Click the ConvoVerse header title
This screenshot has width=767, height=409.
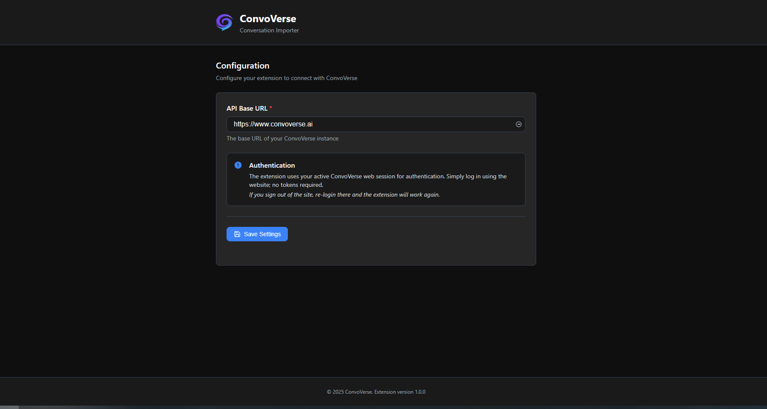click(x=268, y=19)
